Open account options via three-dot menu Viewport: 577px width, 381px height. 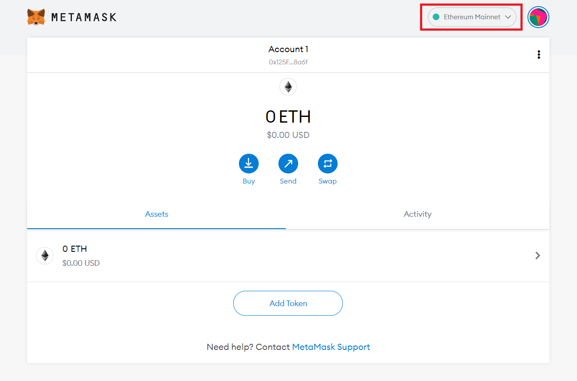(x=538, y=54)
